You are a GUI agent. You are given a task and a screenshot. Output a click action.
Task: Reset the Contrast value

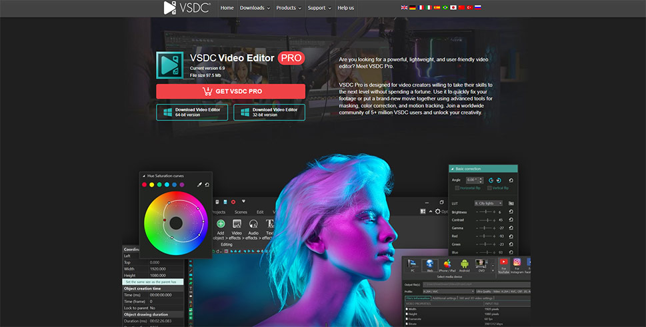tap(511, 220)
